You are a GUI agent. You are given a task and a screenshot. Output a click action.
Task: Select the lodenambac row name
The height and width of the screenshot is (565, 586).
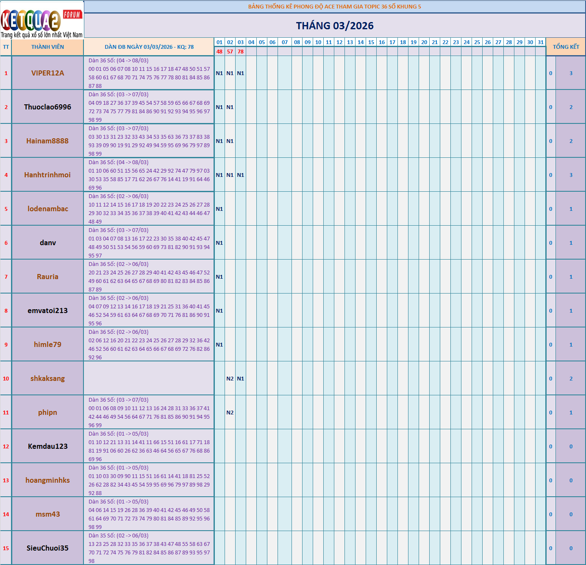tap(47, 208)
